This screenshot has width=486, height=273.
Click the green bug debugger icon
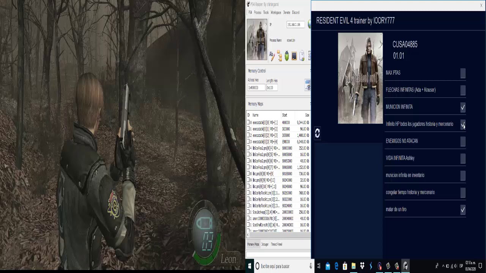(x=287, y=56)
